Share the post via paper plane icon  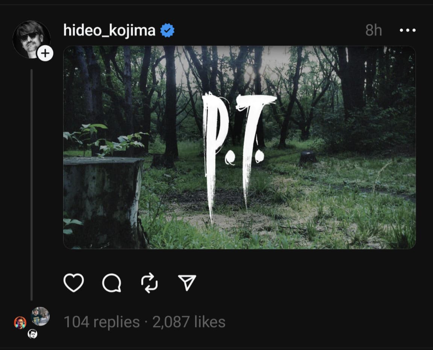coord(187,282)
